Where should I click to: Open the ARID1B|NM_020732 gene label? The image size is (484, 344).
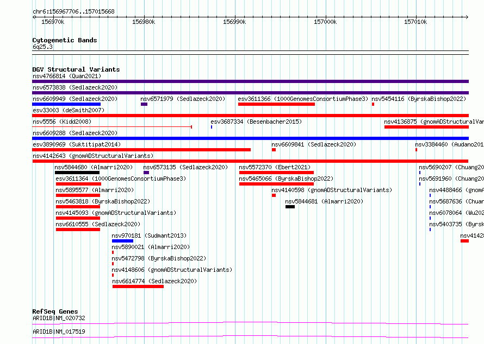point(59,318)
